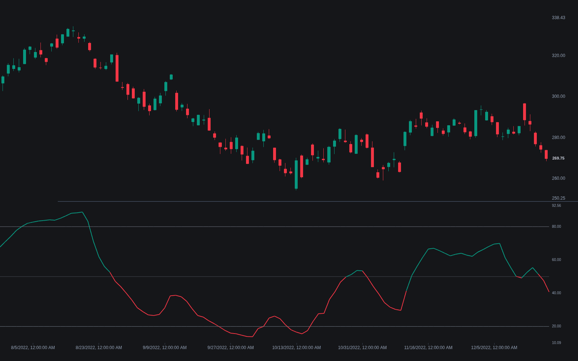Click the 10.09 indicator axis label
Screen dimensions: 578x361
tap(556, 343)
